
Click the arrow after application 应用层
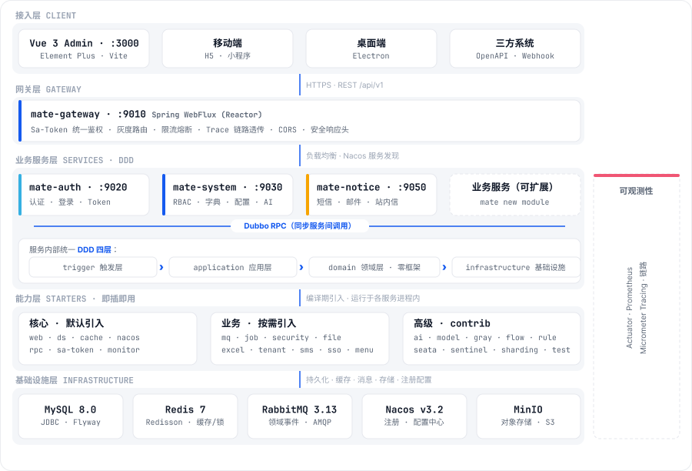point(301,267)
